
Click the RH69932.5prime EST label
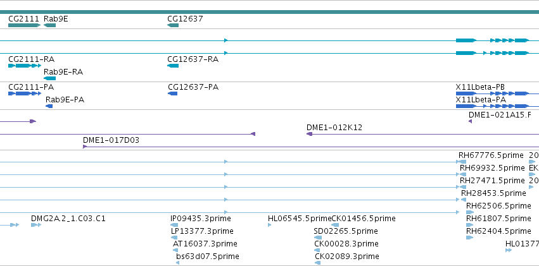point(492,168)
